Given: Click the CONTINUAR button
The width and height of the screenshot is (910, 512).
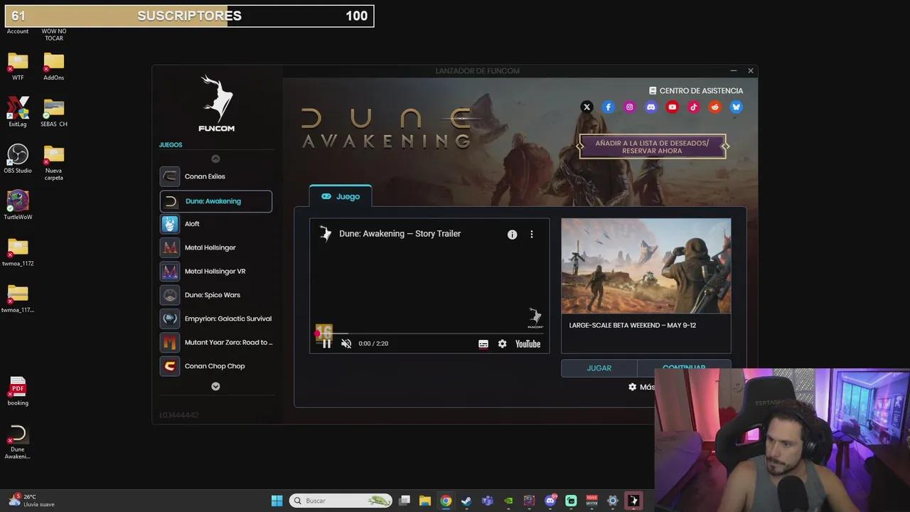Looking at the screenshot, I should pos(684,368).
